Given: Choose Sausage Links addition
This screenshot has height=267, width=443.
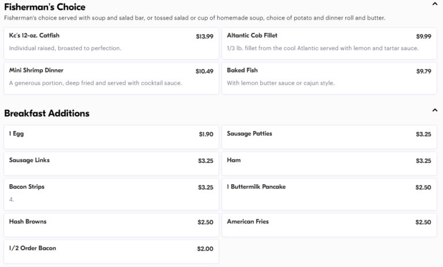Looking at the screenshot, I should [111, 163].
